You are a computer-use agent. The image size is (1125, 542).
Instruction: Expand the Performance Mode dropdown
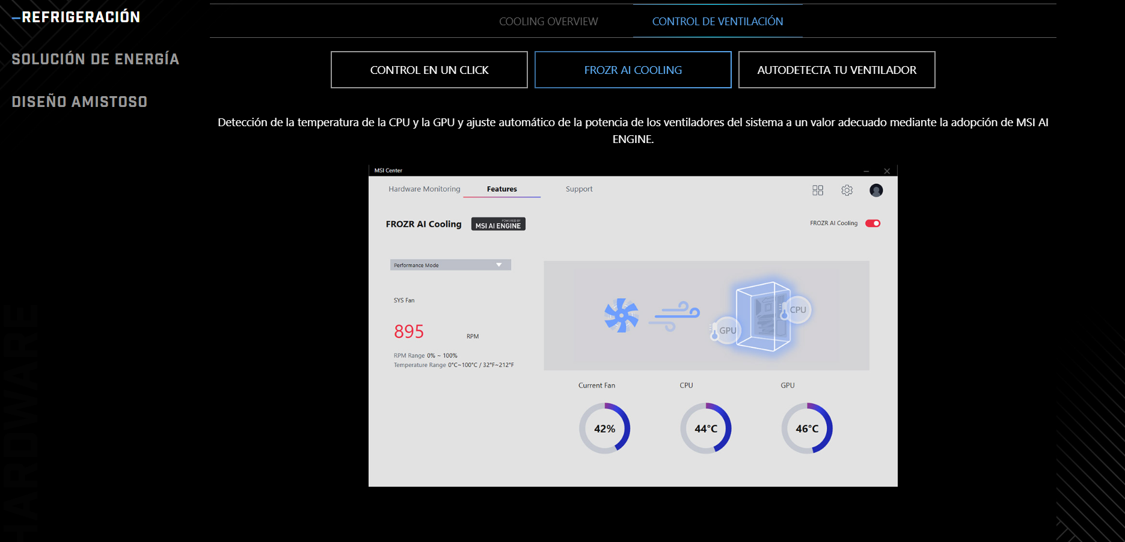tap(450, 265)
